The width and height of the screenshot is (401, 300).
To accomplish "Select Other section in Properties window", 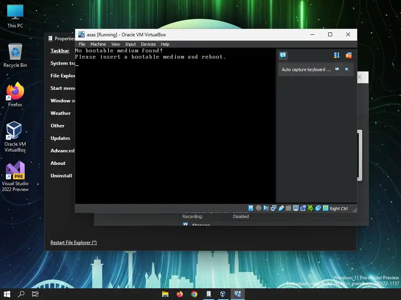I will [x=58, y=125].
